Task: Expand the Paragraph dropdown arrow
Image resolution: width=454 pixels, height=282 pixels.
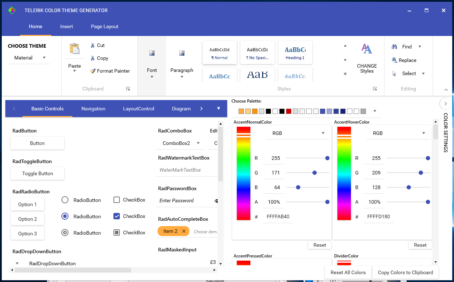Action: point(182,77)
